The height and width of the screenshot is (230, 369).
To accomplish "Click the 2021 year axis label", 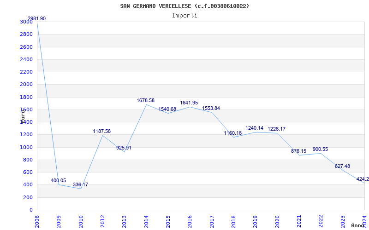I will click(x=299, y=222).
